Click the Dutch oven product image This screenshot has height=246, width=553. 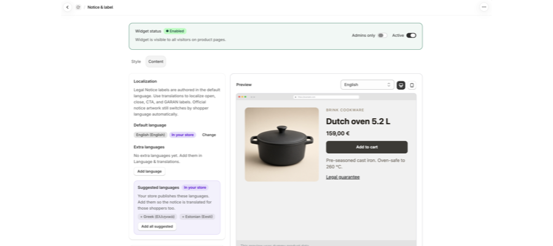(282, 145)
